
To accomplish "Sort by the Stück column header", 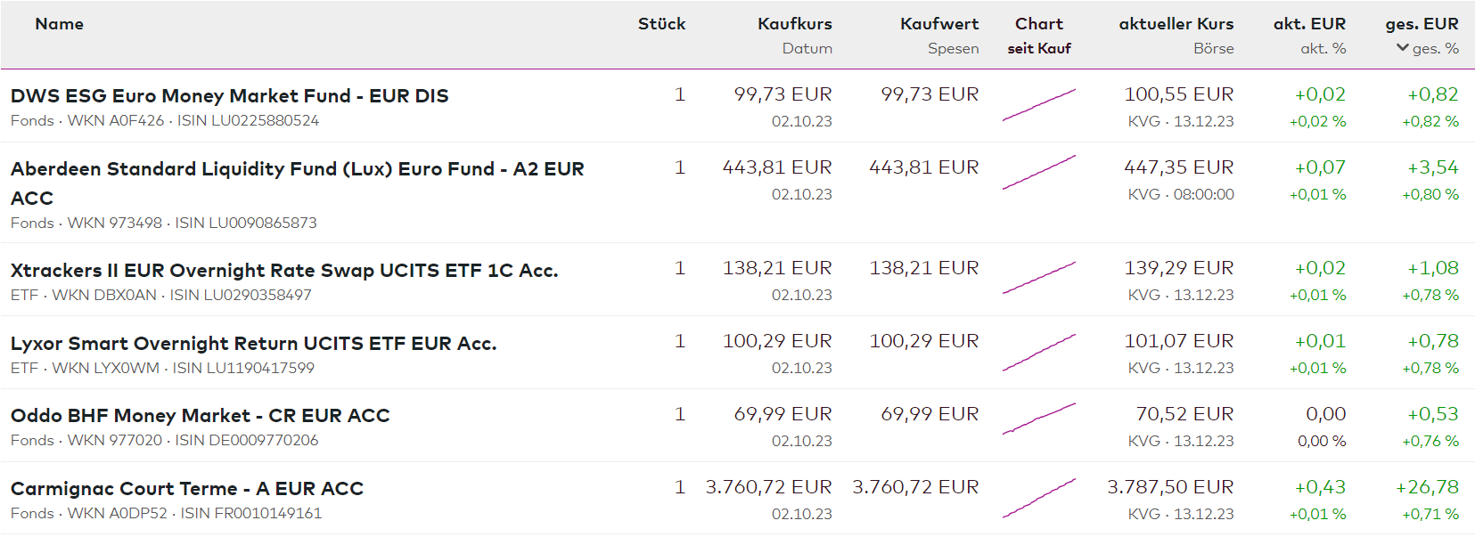I will (x=661, y=24).
